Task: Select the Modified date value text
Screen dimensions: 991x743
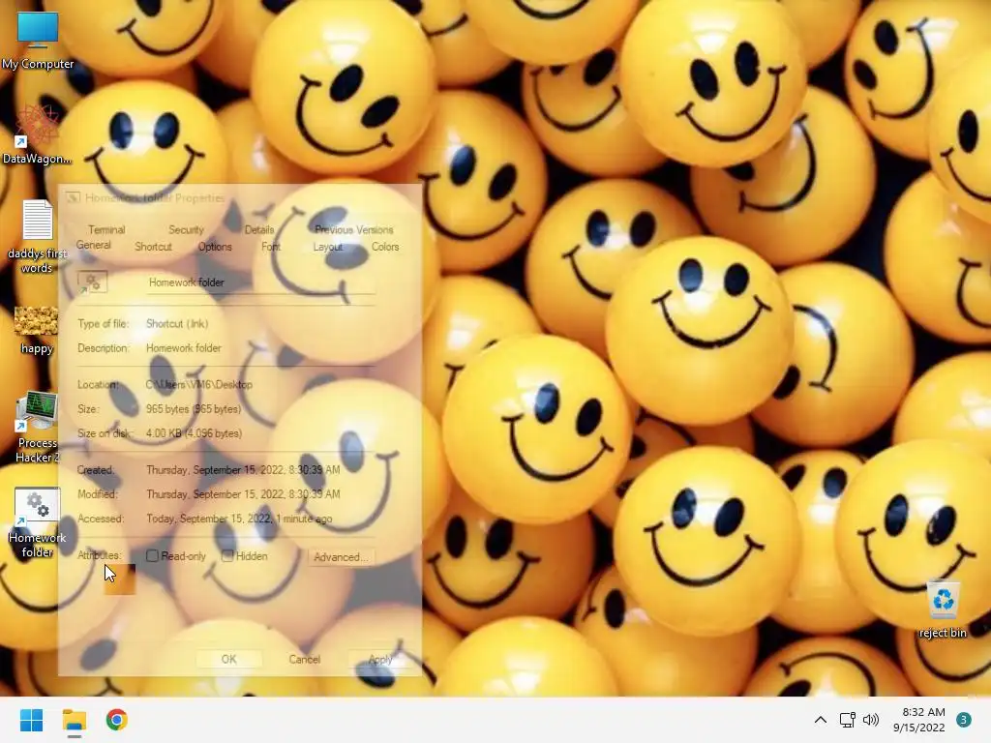Action: (x=243, y=494)
